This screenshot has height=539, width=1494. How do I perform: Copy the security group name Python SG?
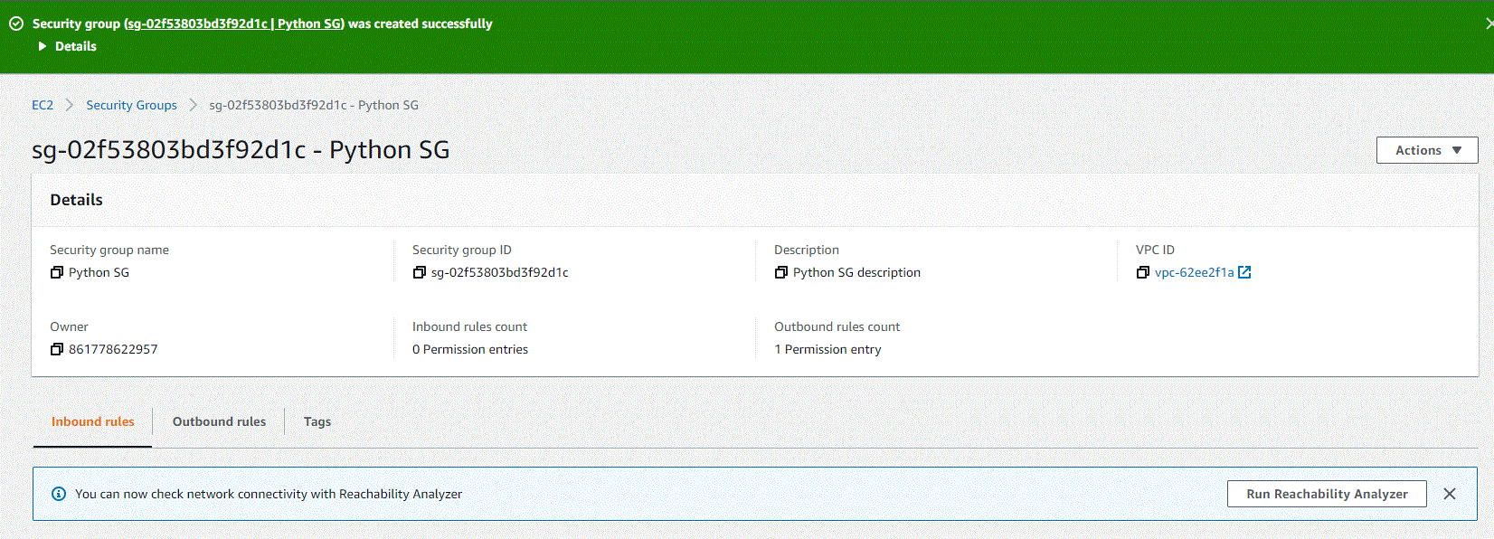(57, 272)
